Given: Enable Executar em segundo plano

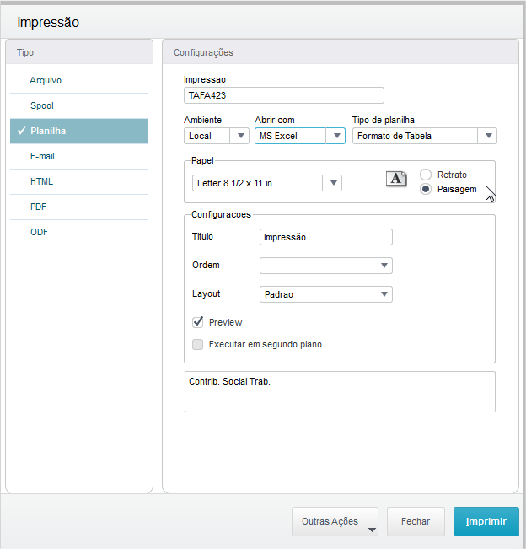Looking at the screenshot, I should click(198, 344).
